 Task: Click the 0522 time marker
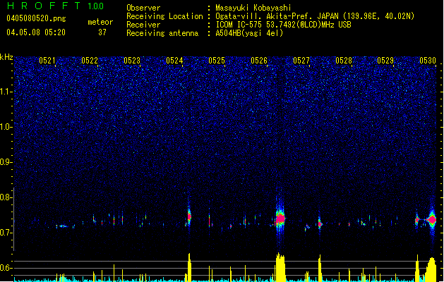[x=90, y=61]
